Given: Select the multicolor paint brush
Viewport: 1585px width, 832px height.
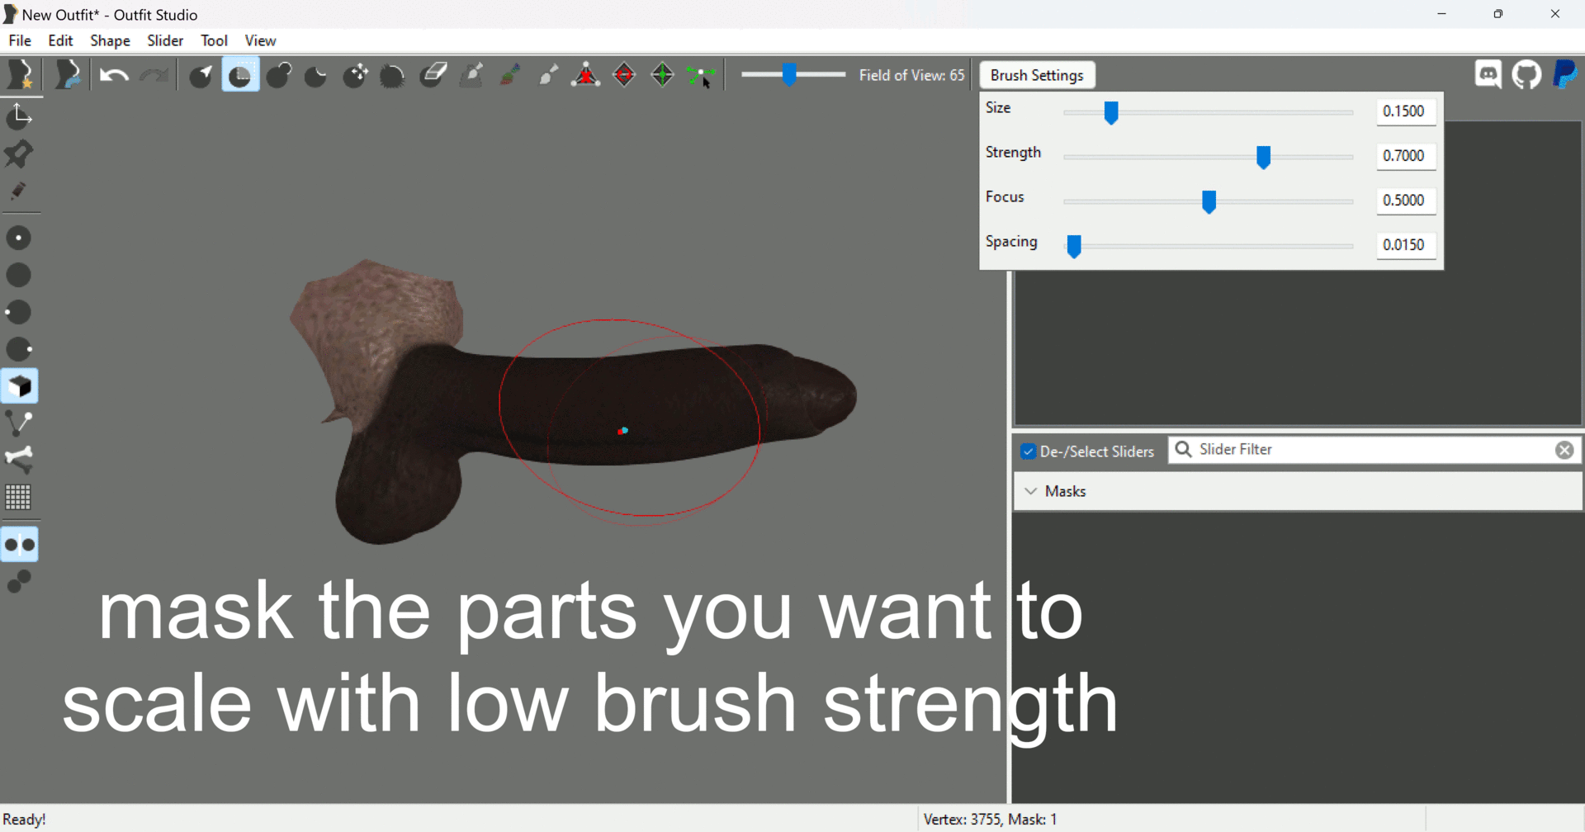Looking at the screenshot, I should pos(510,75).
